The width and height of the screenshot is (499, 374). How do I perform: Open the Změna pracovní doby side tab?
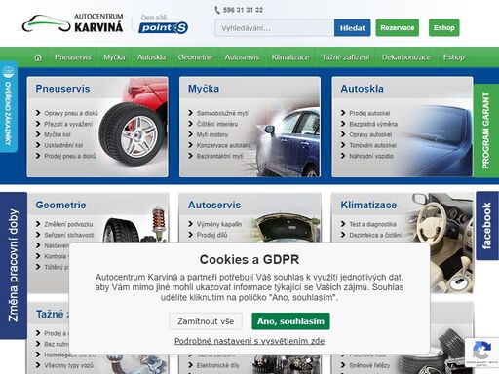pos(14,266)
